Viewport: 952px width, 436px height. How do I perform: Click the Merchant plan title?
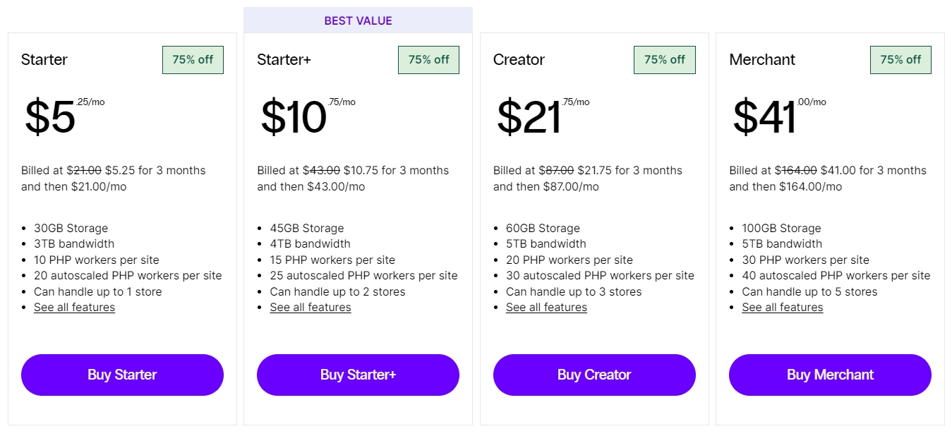pos(762,60)
